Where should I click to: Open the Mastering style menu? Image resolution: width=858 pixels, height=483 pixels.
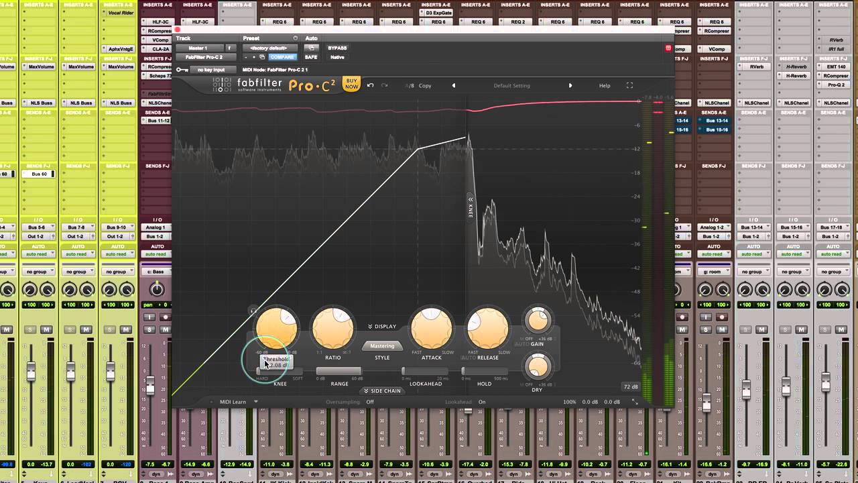(x=382, y=346)
